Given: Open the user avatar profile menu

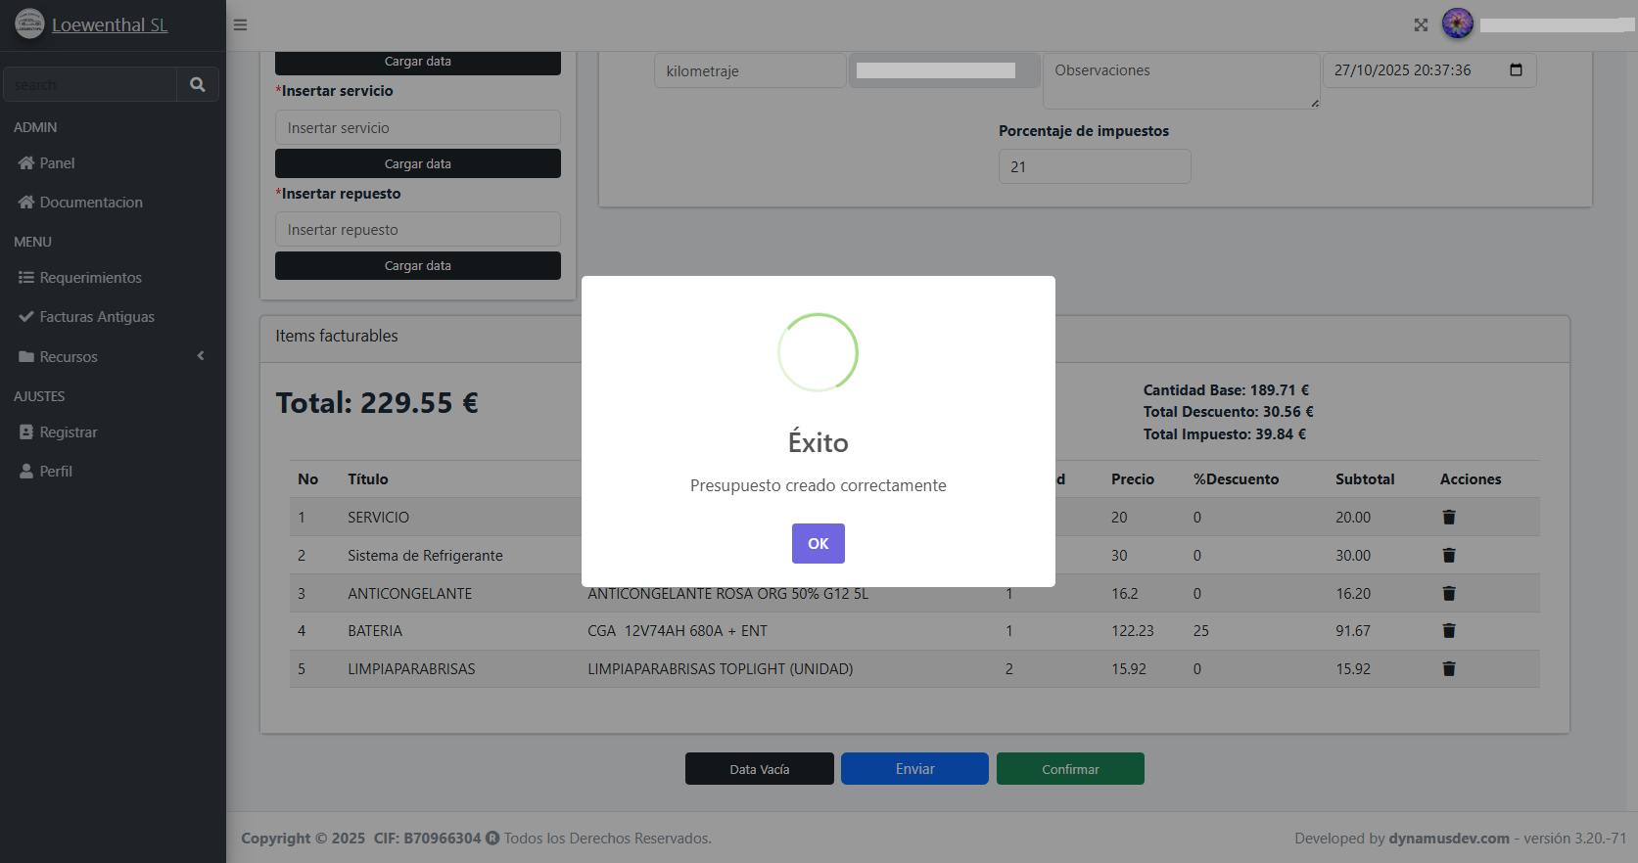Looking at the screenshot, I should click(1457, 23).
